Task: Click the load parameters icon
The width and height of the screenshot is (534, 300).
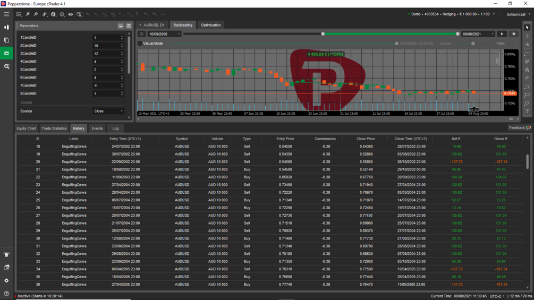Action: click(121, 26)
